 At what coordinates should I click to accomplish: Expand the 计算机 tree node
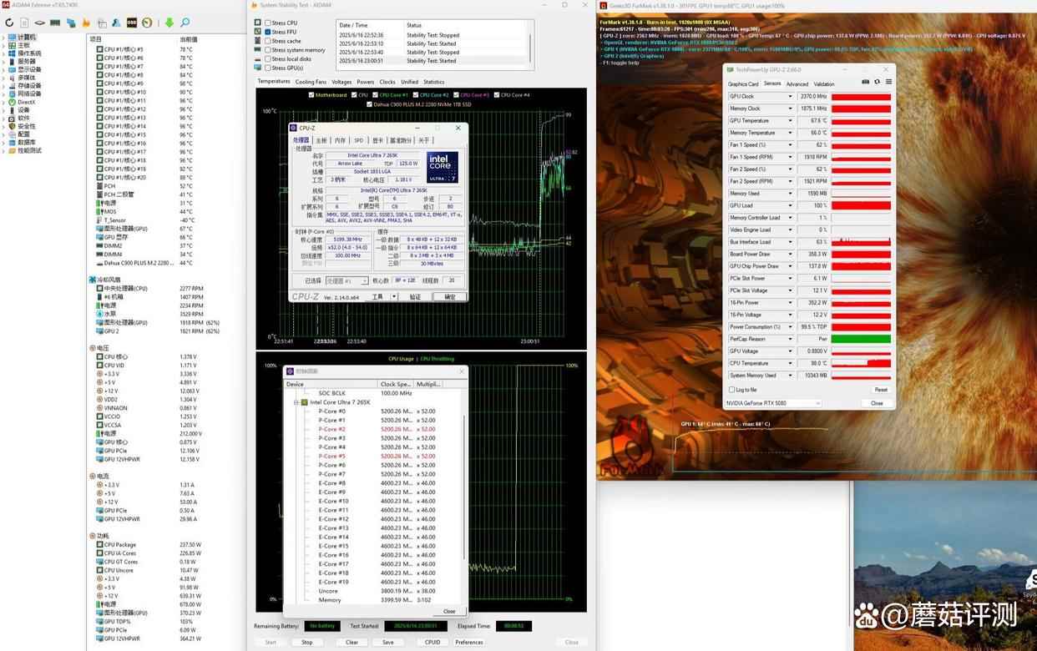click(x=4, y=38)
